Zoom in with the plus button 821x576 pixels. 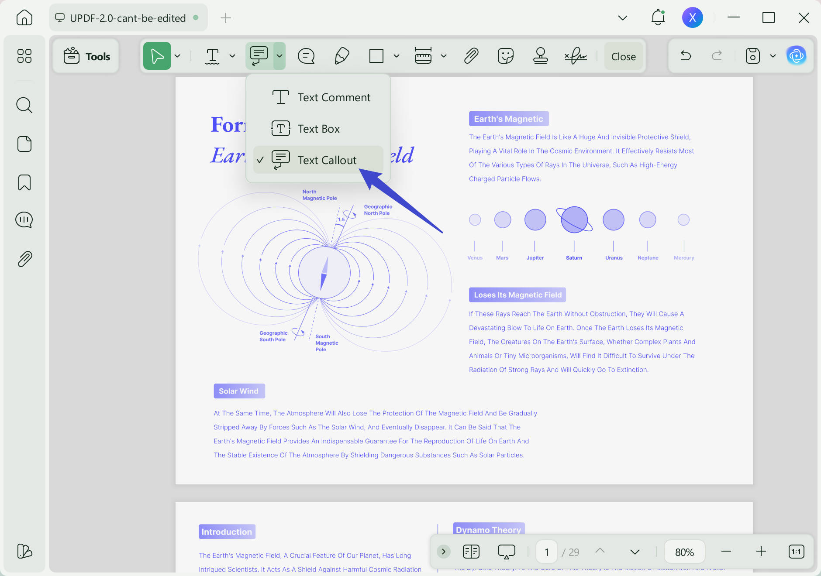tap(761, 552)
